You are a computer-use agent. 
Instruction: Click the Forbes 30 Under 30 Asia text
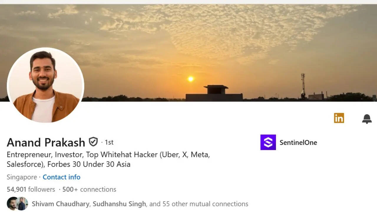[89, 164]
